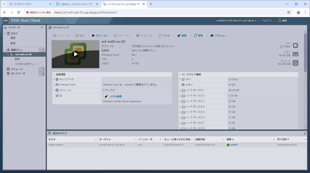
Task: Click the search magnifier icon in header
Action: [x=280, y=21]
